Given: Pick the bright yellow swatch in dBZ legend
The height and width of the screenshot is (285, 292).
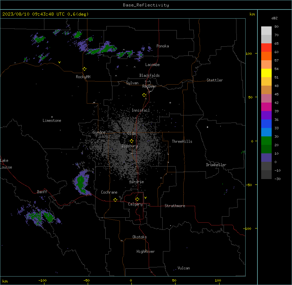Looking at the screenshot, I should [x=266, y=73].
